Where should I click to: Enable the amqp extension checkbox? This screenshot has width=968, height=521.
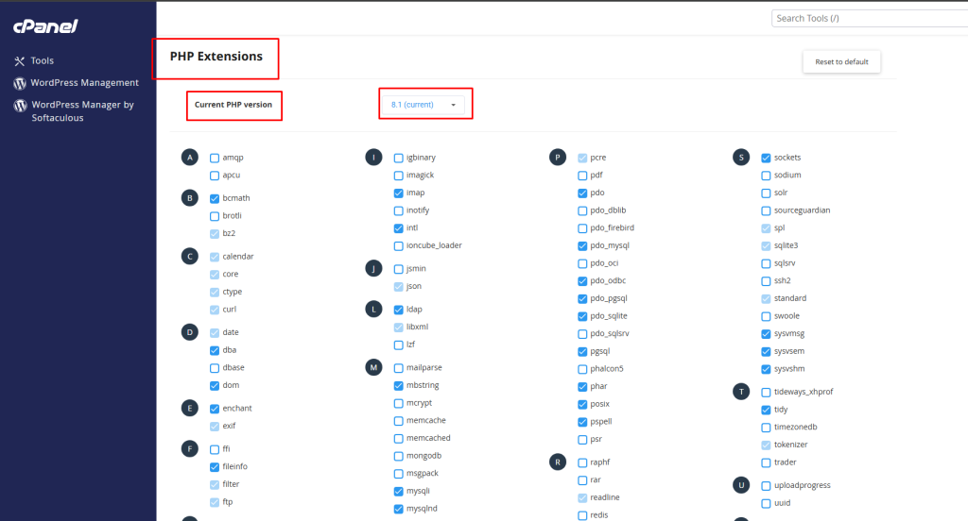(x=215, y=158)
